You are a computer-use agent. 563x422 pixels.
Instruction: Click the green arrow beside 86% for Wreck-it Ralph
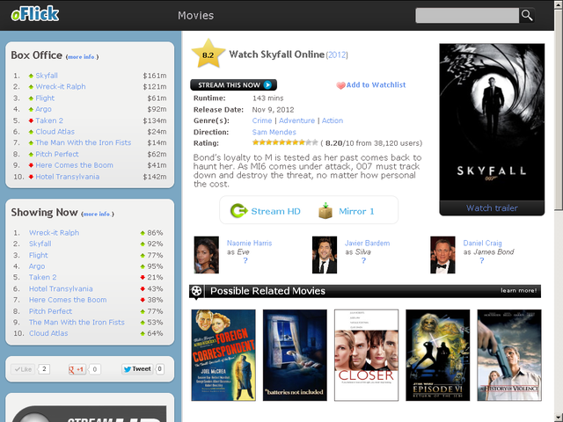pos(143,233)
